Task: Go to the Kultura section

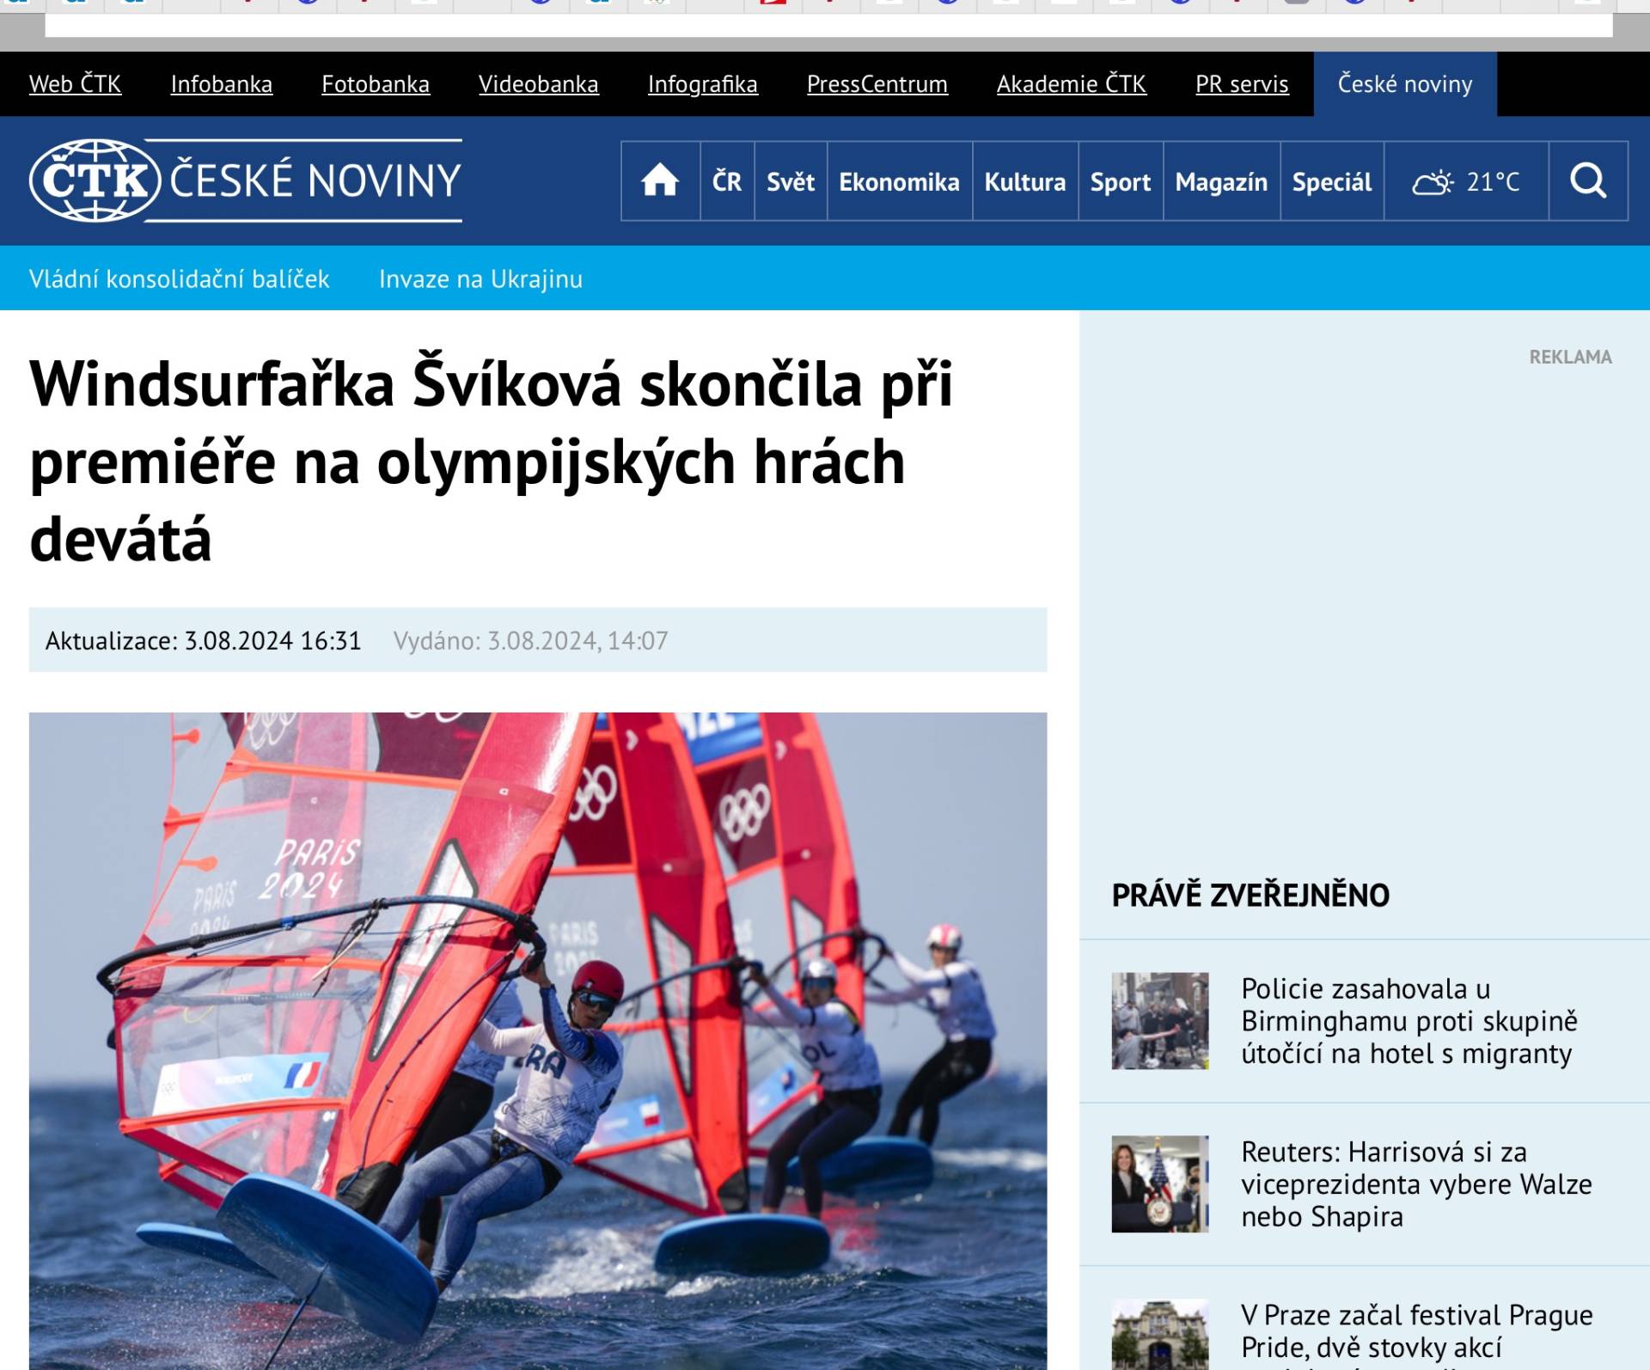Action: point(1024,182)
